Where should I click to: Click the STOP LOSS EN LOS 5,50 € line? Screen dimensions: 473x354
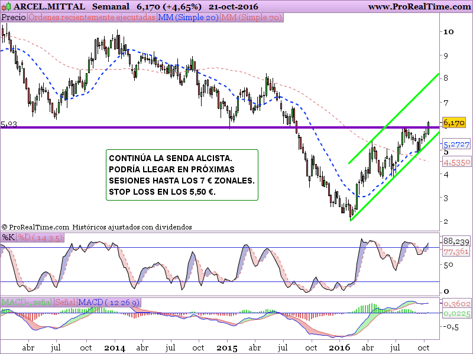pos(162,192)
